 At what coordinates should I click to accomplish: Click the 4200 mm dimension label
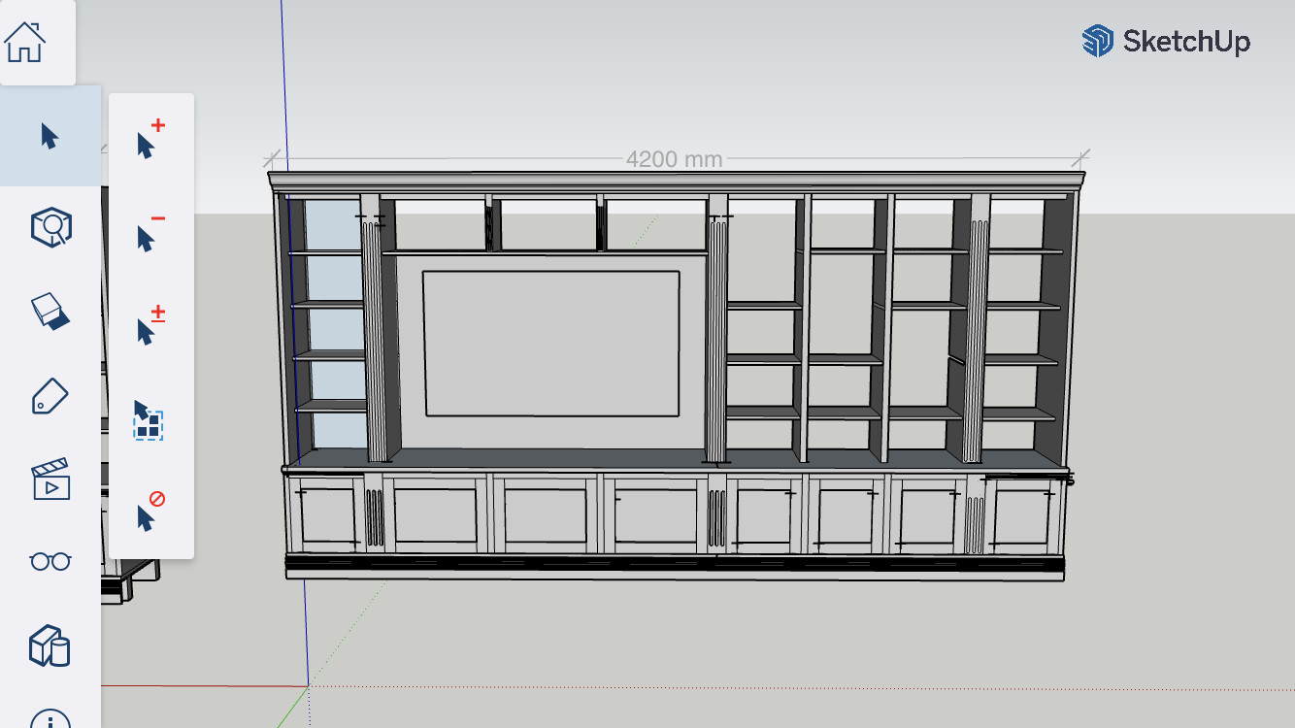(674, 159)
